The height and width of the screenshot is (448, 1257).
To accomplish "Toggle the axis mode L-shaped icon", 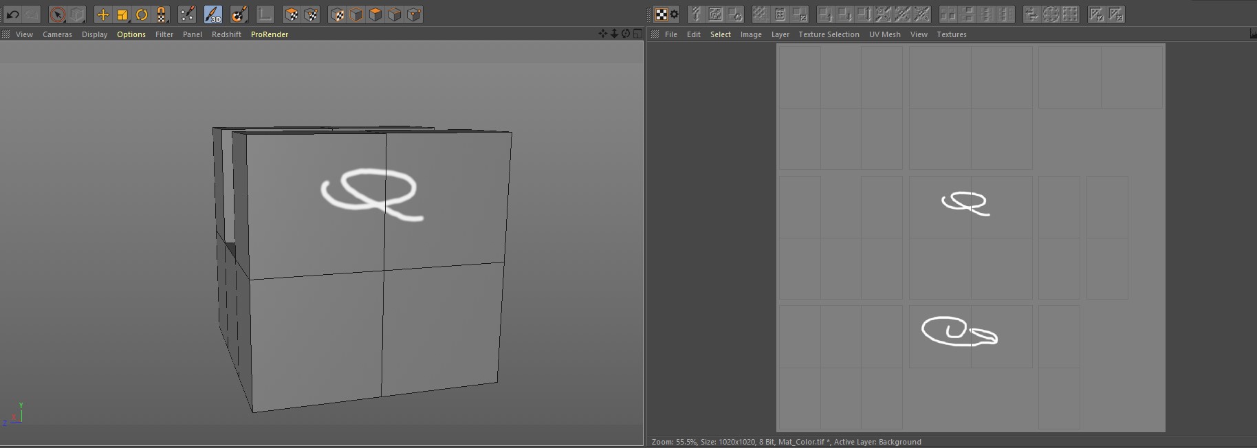I will click(265, 14).
